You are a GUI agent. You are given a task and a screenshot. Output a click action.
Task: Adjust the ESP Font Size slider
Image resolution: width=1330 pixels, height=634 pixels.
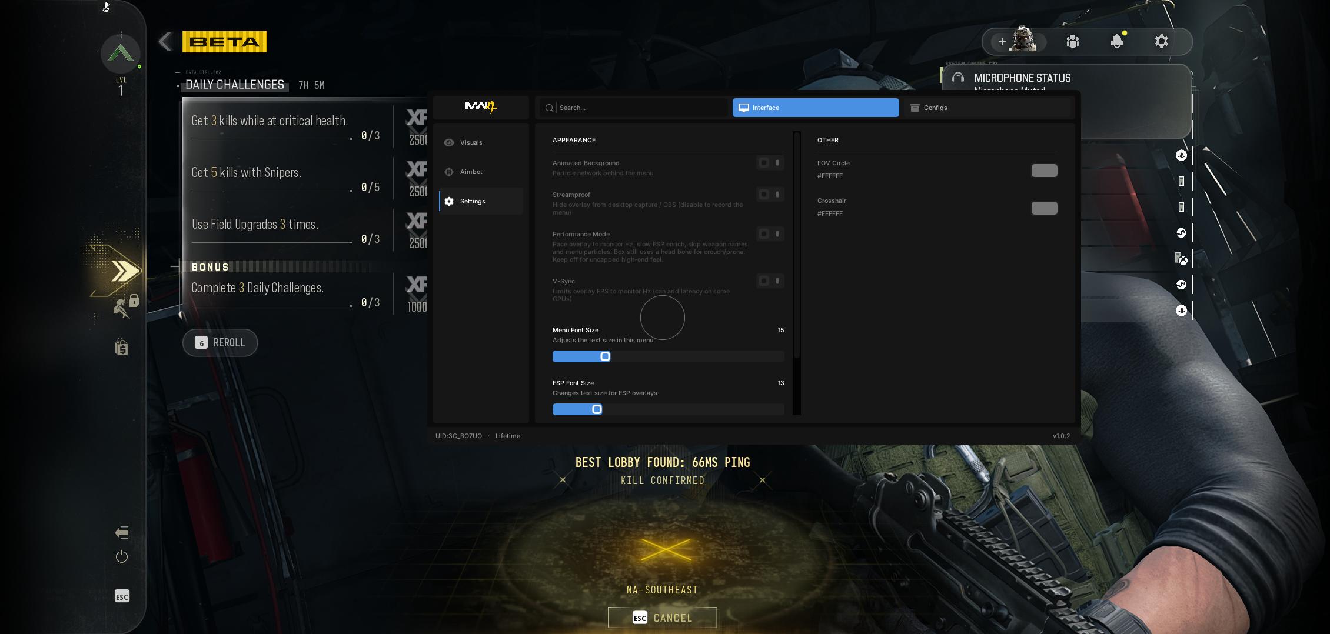click(x=668, y=409)
